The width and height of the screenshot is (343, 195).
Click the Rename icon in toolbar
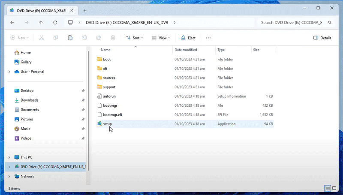click(x=84, y=38)
